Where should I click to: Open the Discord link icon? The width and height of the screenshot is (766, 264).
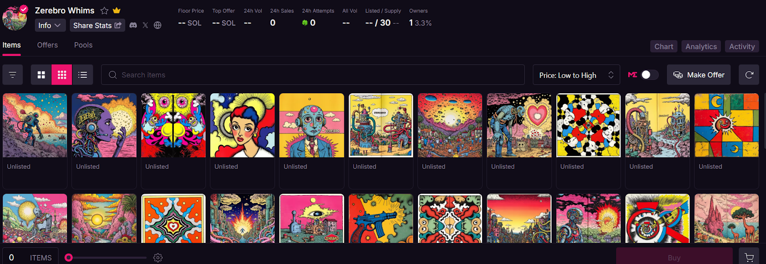[x=133, y=25]
